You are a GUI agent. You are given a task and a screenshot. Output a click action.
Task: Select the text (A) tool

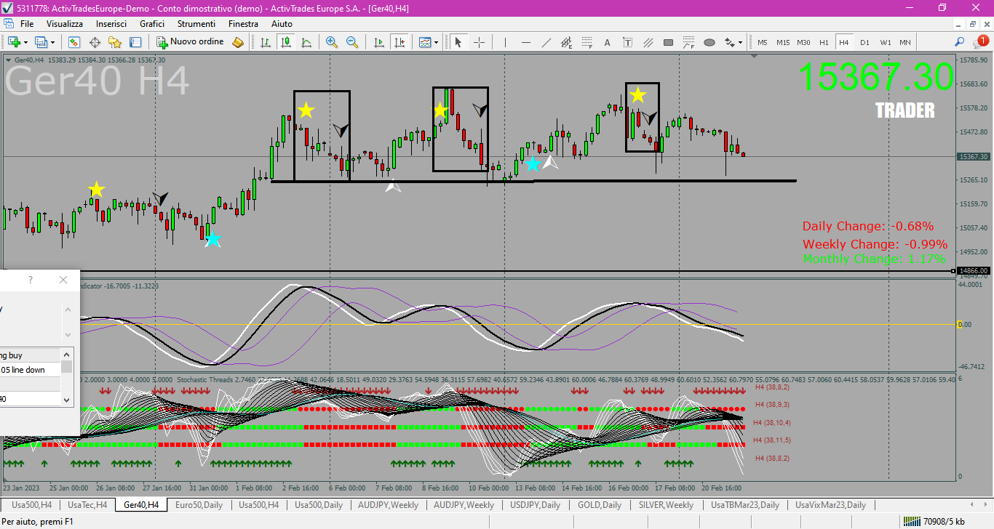coord(608,42)
